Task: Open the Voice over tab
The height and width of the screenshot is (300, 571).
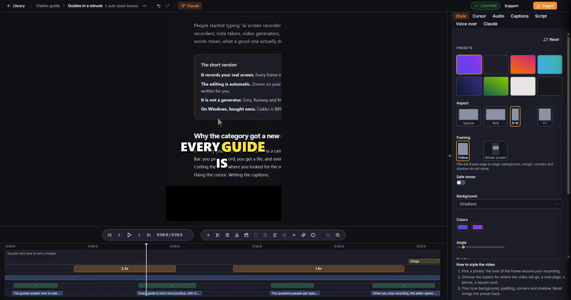Action: (x=466, y=24)
